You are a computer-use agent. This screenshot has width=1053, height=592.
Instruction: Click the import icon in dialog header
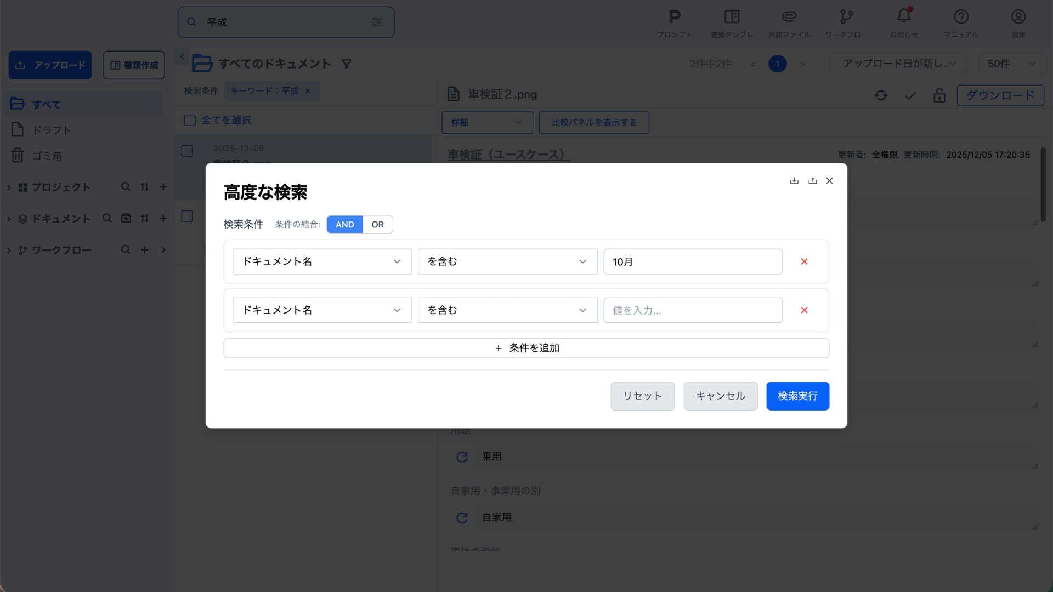pyautogui.click(x=794, y=181)
